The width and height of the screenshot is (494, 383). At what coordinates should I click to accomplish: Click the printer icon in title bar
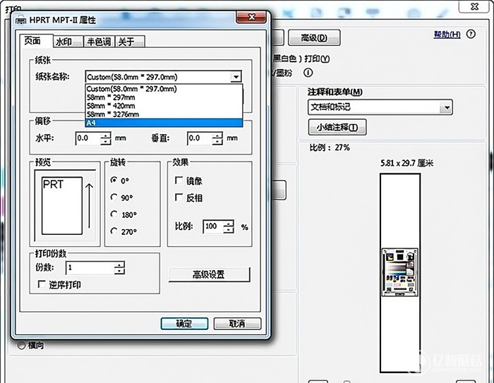click(21, 20)
